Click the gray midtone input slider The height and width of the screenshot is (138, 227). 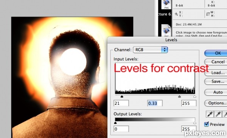click(179, 97)
